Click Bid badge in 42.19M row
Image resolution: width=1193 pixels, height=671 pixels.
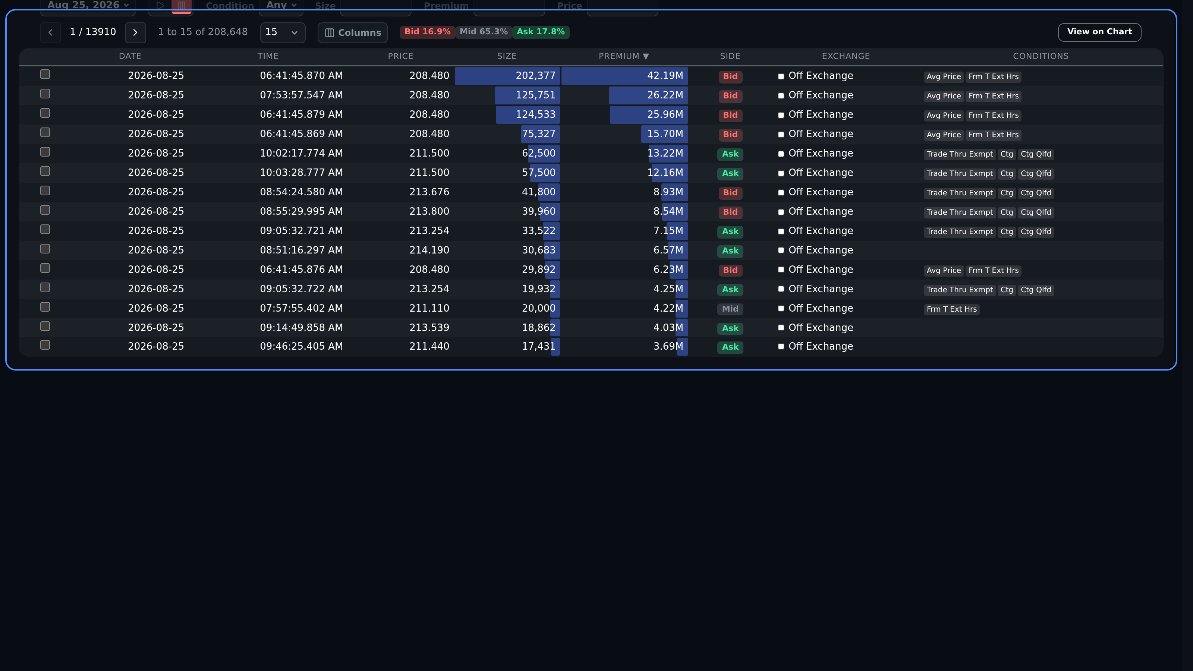click(730, 76)
